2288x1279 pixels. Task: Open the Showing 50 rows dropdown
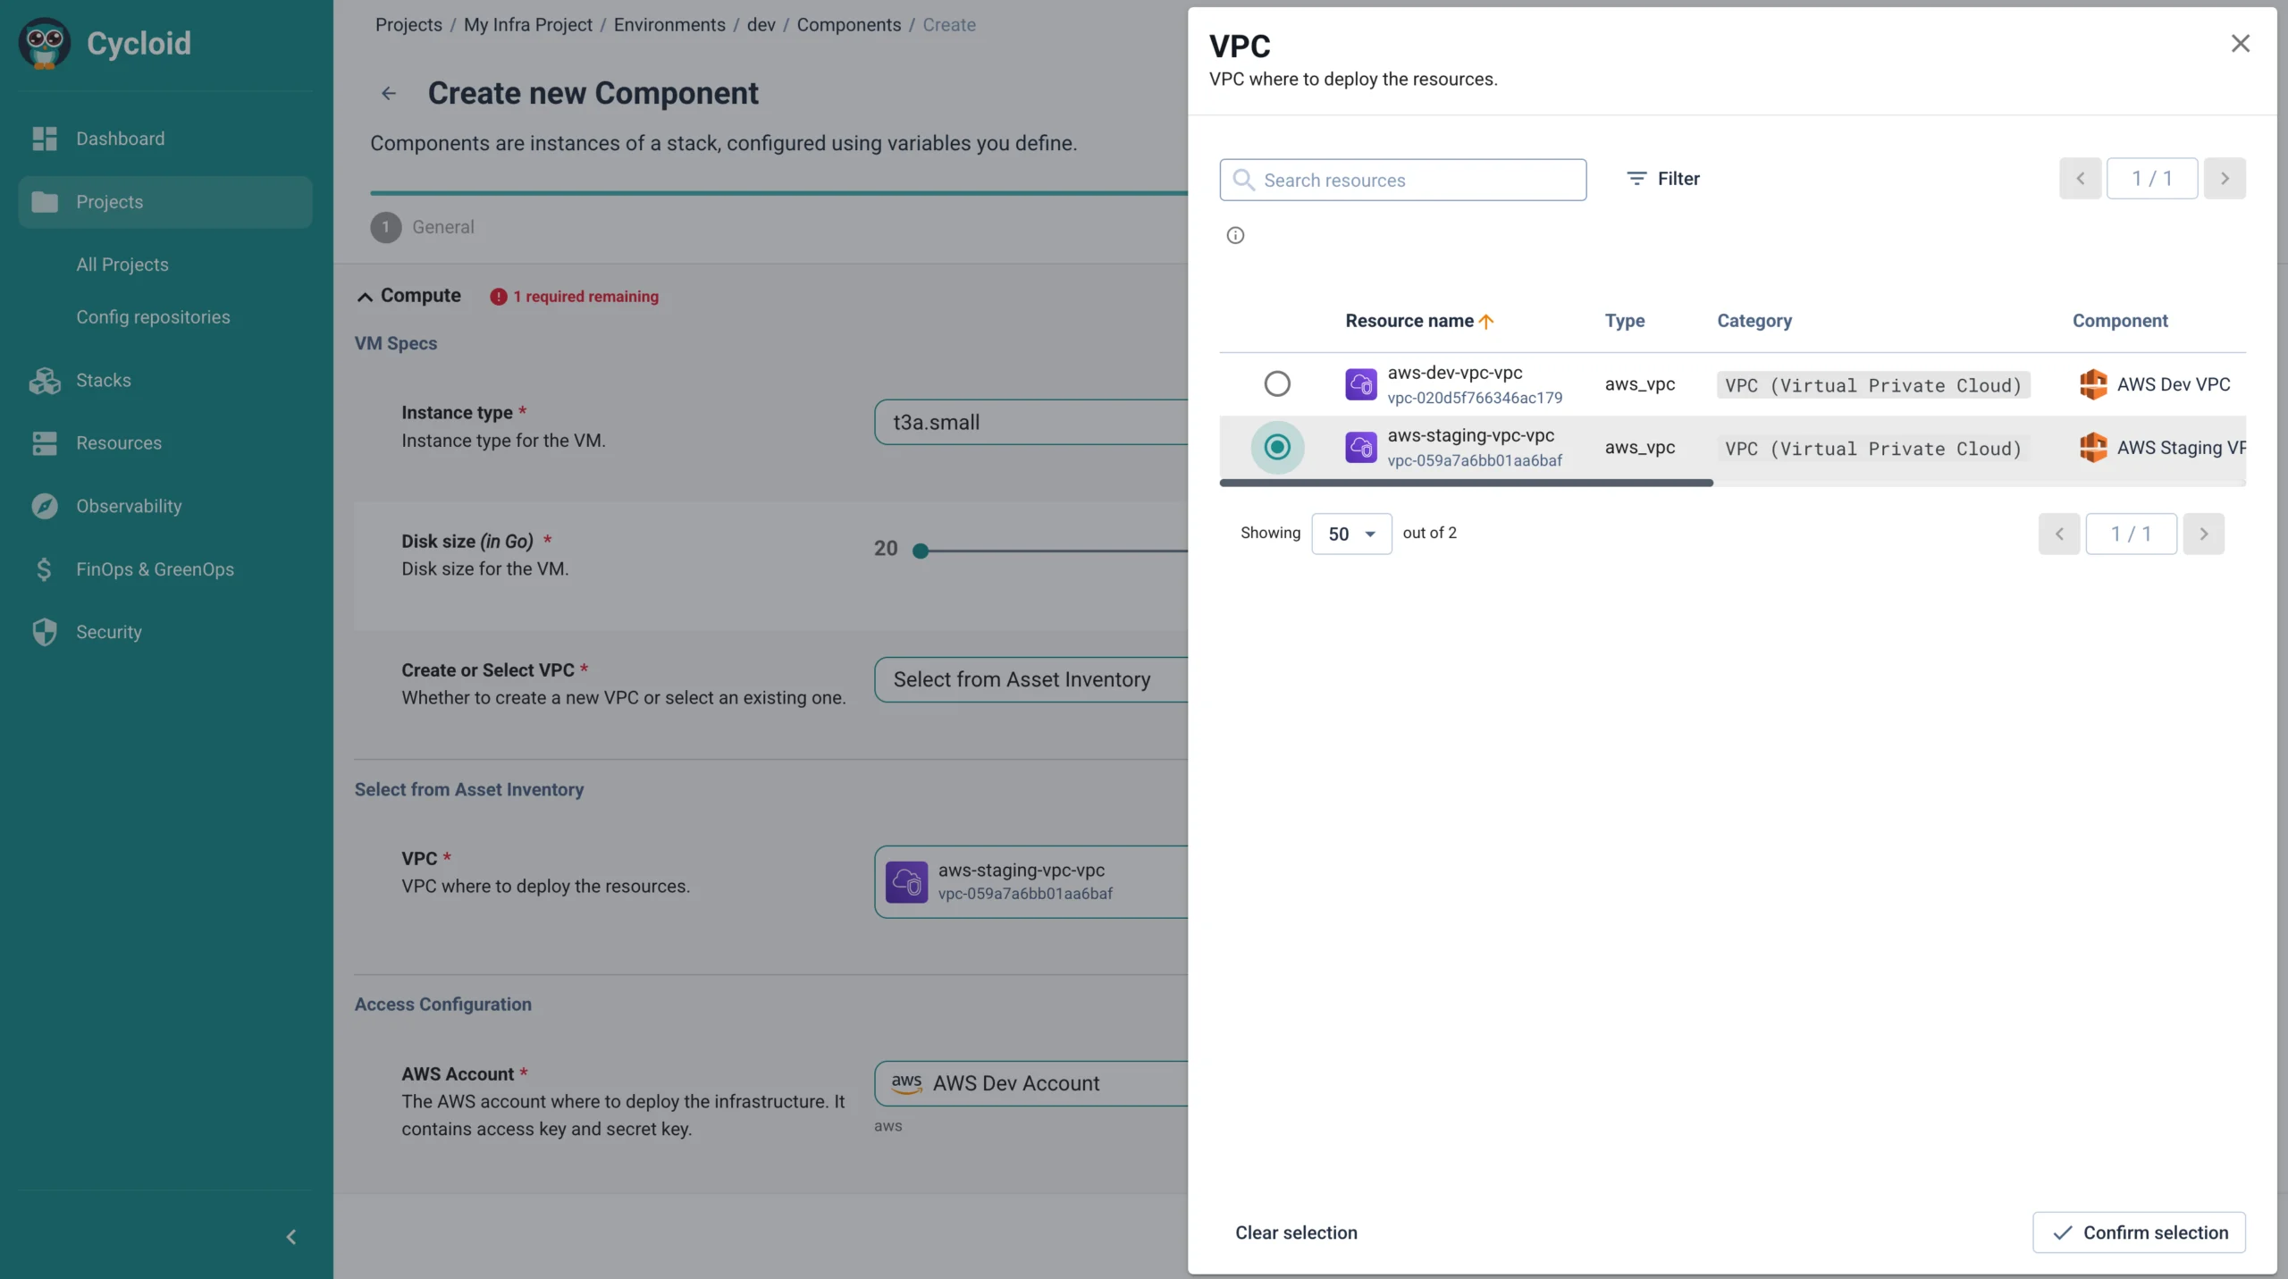coord(1350,534)
